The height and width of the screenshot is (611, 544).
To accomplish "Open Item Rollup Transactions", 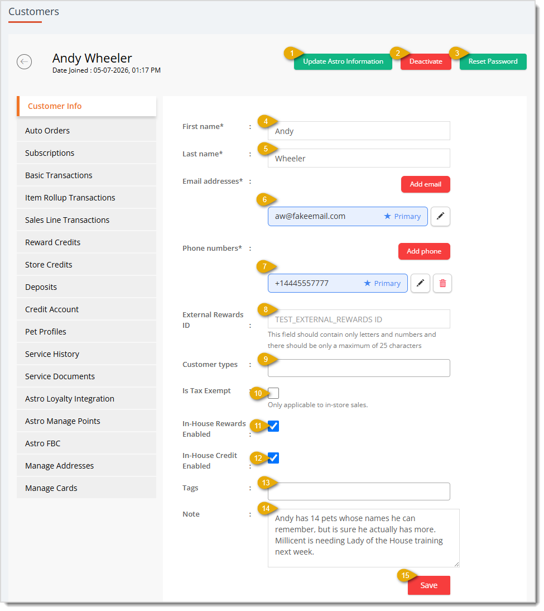I will pos(87,199).
